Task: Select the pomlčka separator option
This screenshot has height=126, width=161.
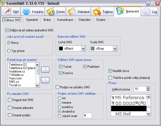Action: [x=59, y=107]
